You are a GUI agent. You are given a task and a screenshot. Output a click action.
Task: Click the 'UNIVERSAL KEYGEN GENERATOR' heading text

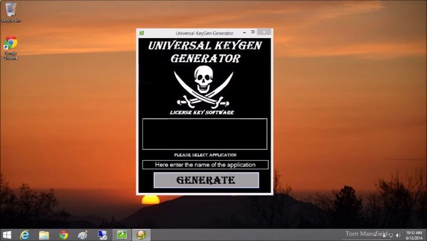coord(205,52)
